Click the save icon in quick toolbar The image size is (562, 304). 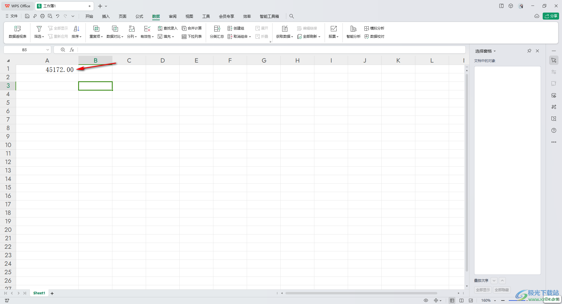pos(27,16)
